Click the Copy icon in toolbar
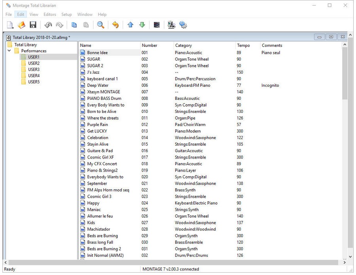Image resolution: width=356 pixels, height=275 pixels. 74,25
